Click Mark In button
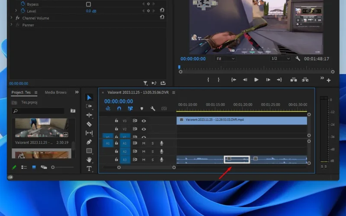 click(x=208, y=80)
